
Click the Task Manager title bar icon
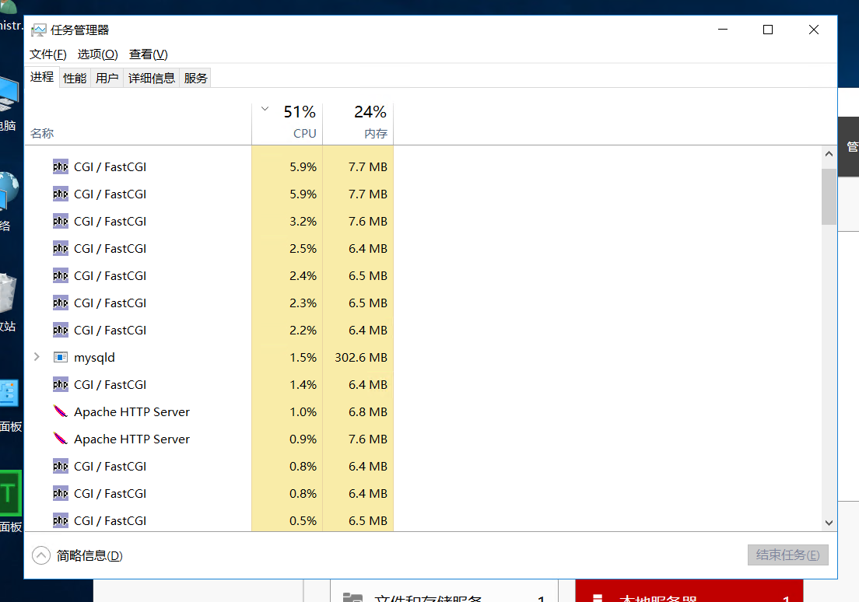pyautogui.click(x=39, y=30)
